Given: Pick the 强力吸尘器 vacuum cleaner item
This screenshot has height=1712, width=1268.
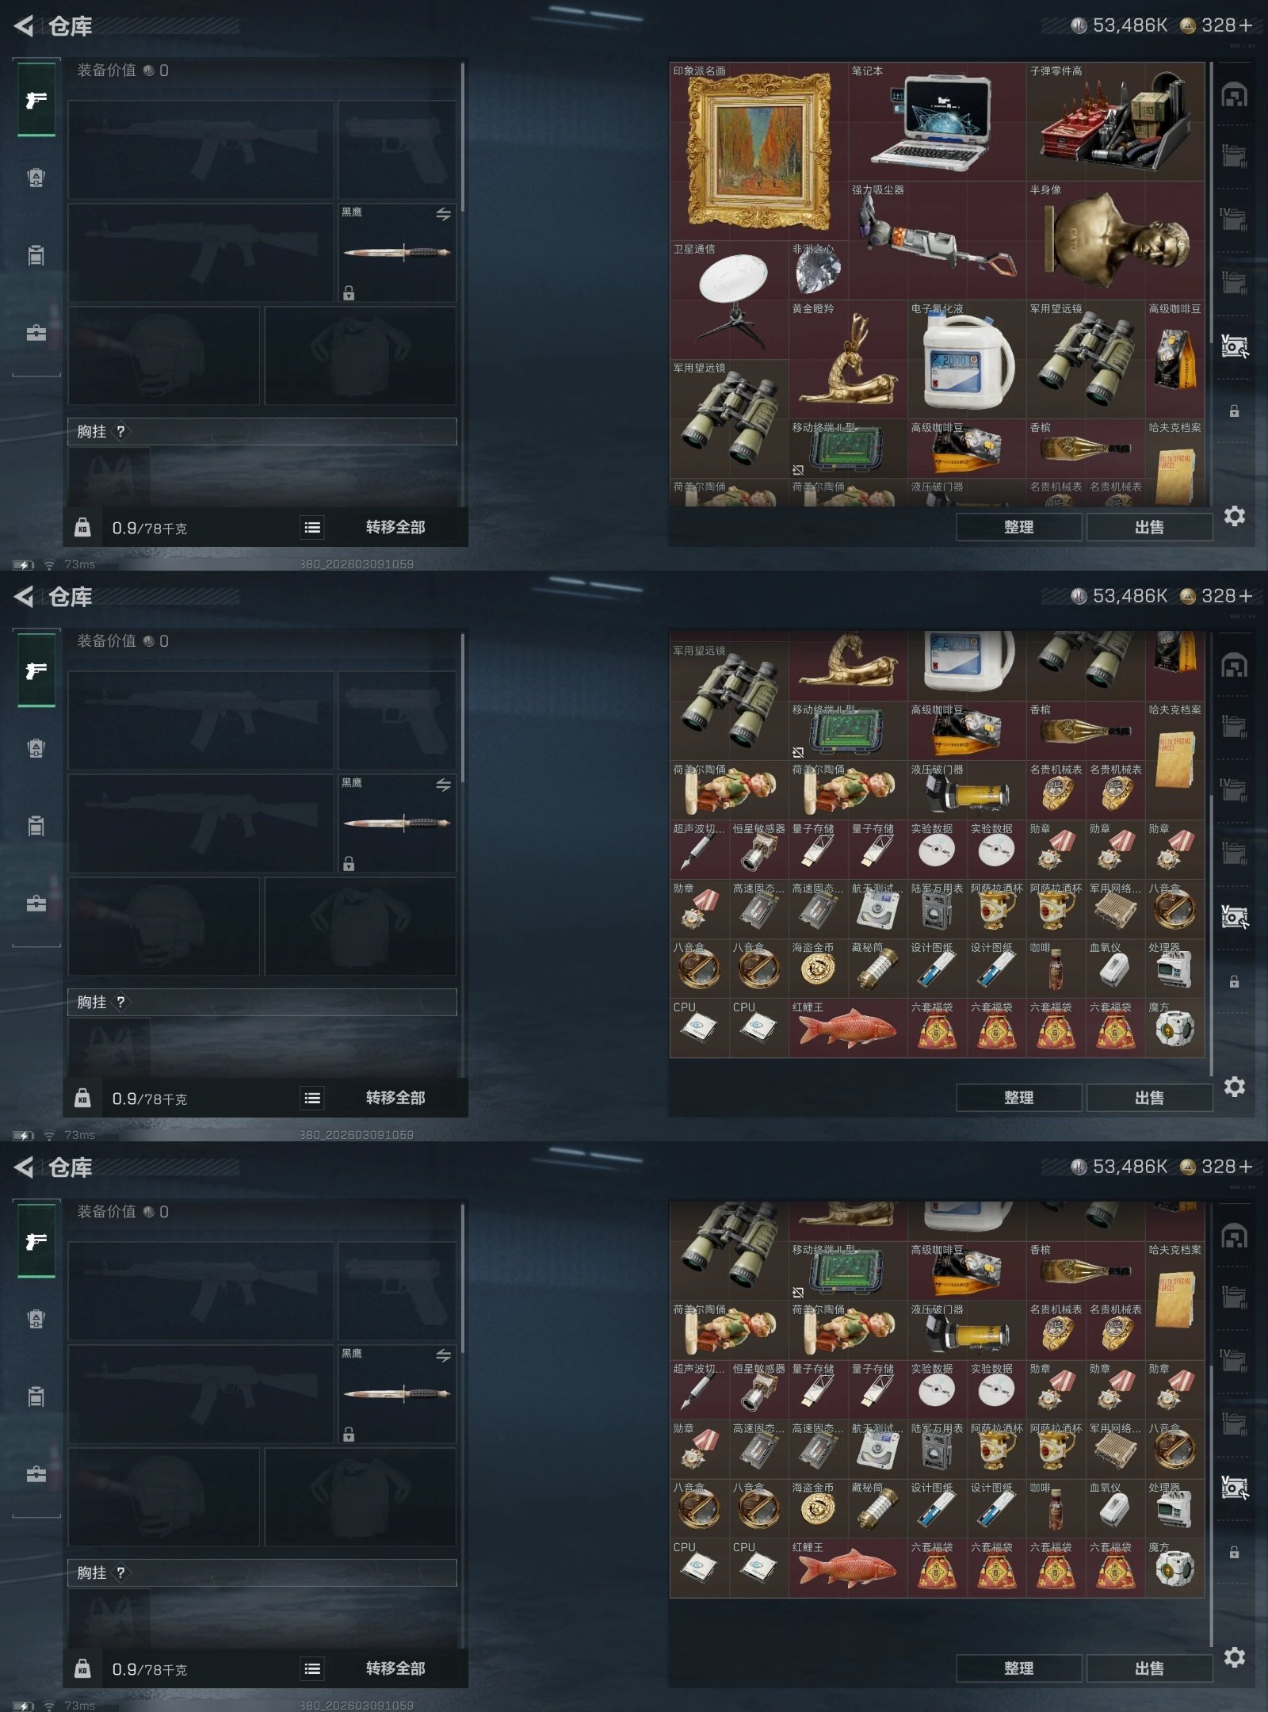Looking at the screenshot, I should pyautogui.click(x=937, y=241).
